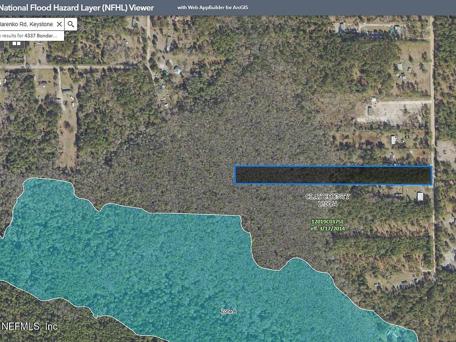This screenshot has height=342, width=456.
Task: Click the NFHL Viewer title text
Action: [76, 8]
